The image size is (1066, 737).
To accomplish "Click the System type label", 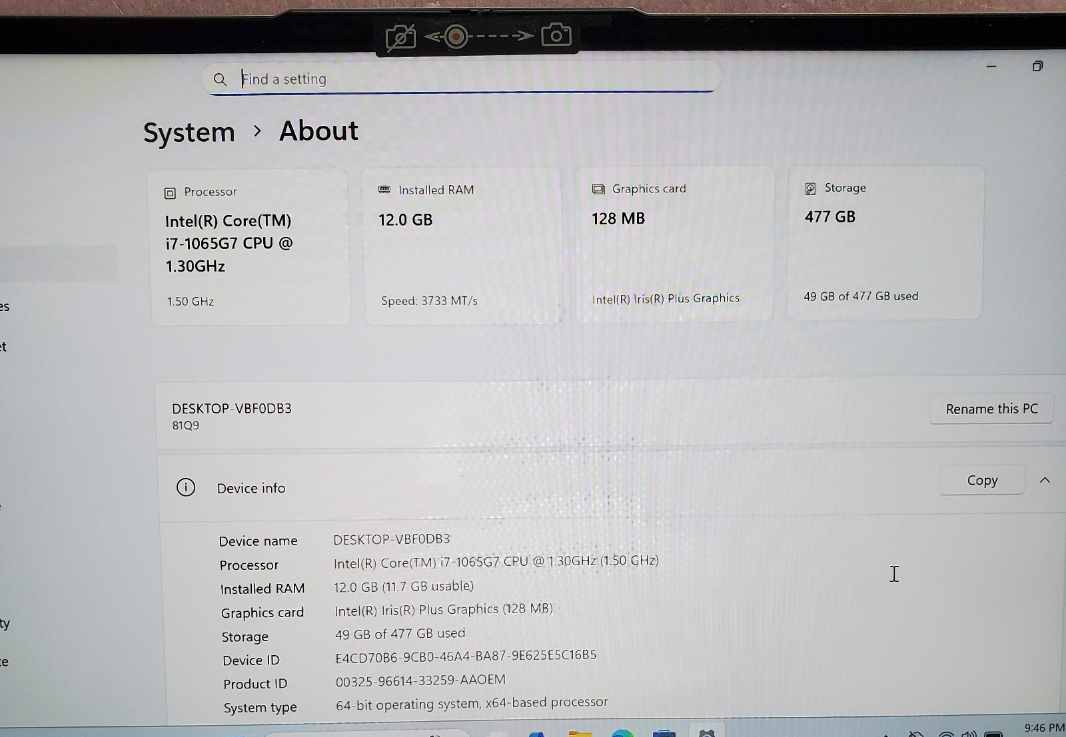I will tap(261, 708).
